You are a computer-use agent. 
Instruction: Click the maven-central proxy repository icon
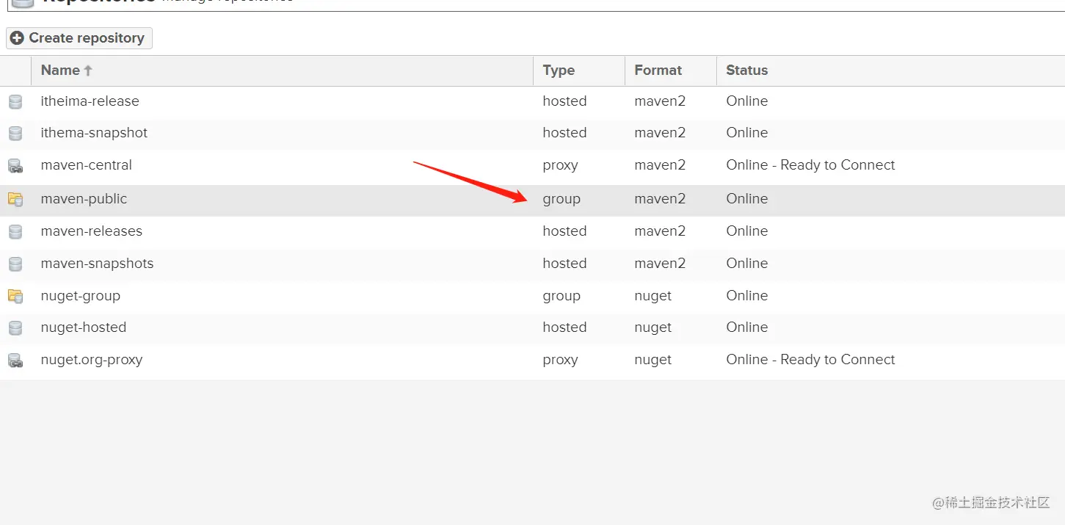[x=15, y=165]
